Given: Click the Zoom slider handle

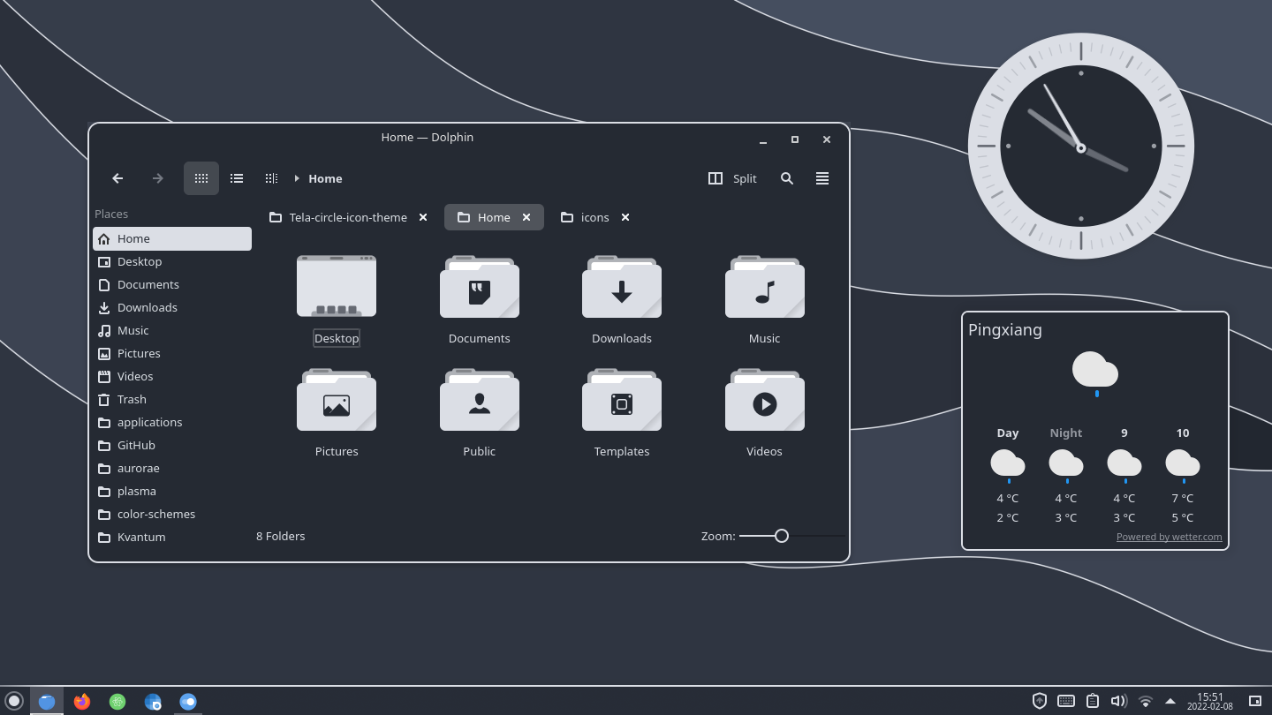Looking at the screenshot, I should [x=782, y=536].
